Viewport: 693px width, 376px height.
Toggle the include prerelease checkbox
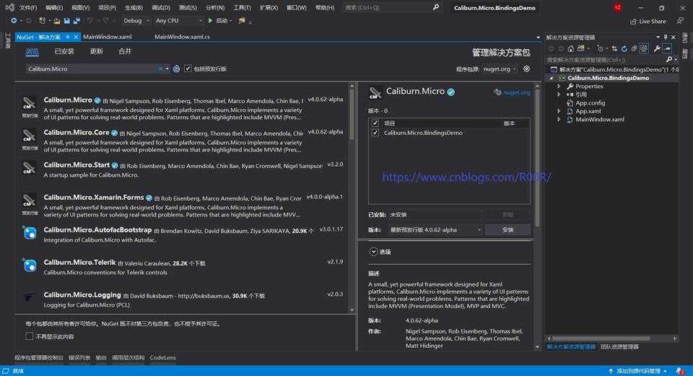[188, 69]
